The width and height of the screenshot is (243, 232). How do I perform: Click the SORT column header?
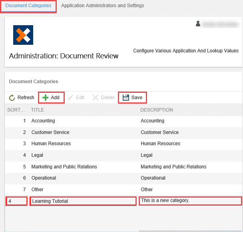click(x=16, y=110)
